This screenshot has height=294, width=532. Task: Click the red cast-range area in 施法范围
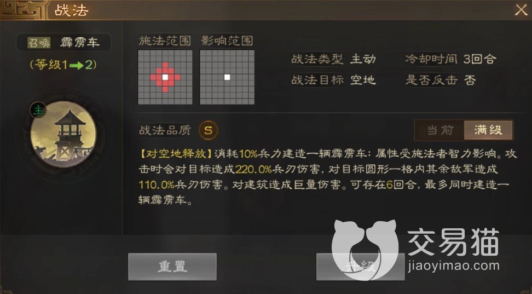(x=165, y=77)
